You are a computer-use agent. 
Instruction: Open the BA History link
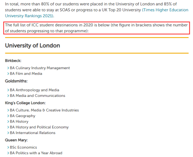pos(19,122)
